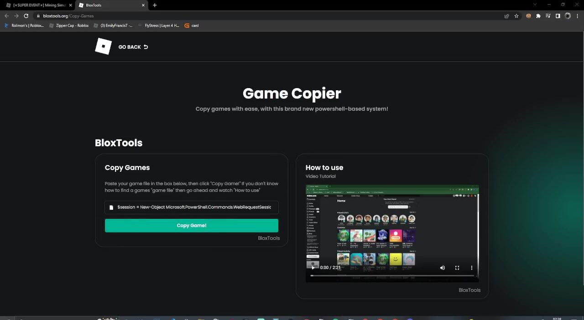The width and height of the screenshot is (584, 320).
Task: Click the share this page icon
Action: click(x=506, y=16)
